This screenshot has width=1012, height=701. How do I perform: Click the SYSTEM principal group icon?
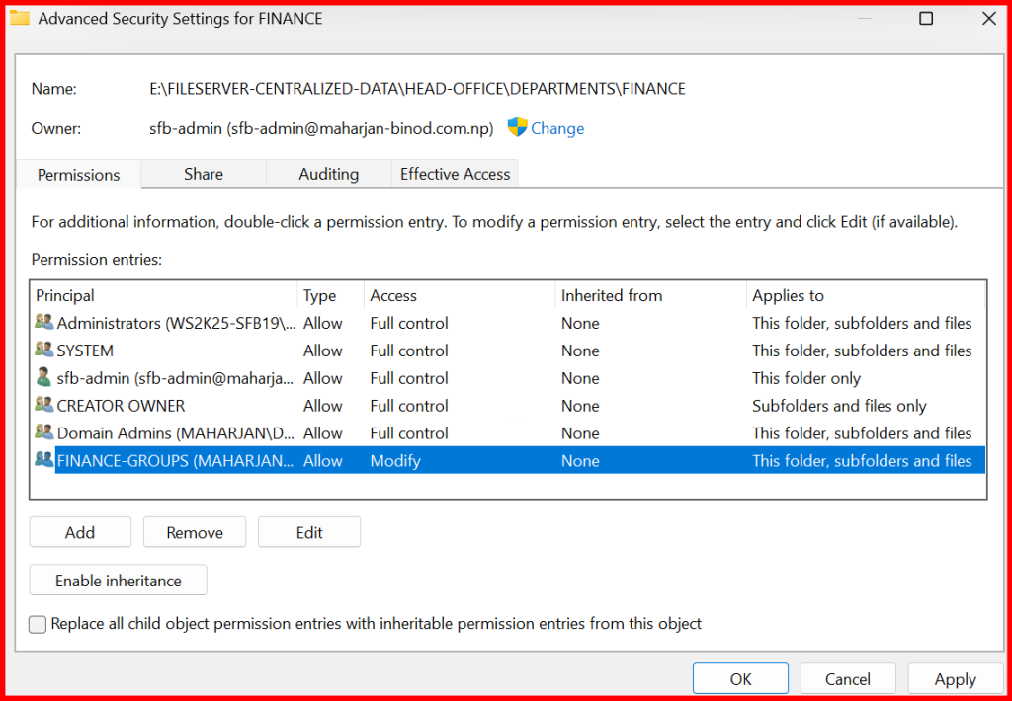[x=44, y=350]
